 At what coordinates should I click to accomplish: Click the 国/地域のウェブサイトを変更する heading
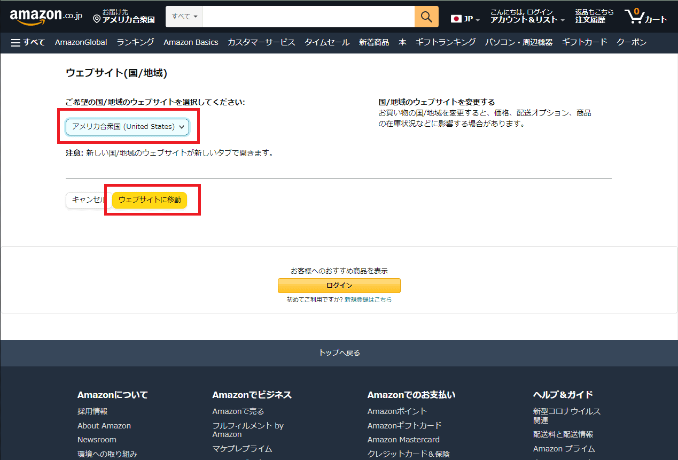[437, 102]
